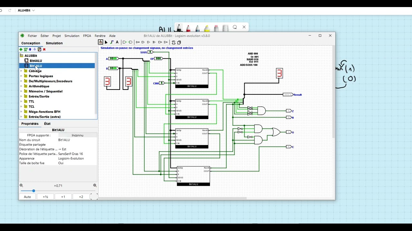Set zoom with the ×2 button
Screen dimensions: 412x231
pyautogui.click(x=81, y=197)
